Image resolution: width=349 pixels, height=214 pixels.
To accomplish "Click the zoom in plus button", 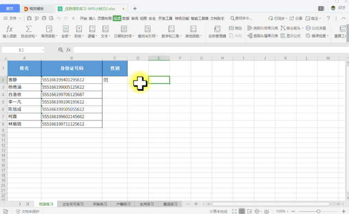I will [344, 211].
